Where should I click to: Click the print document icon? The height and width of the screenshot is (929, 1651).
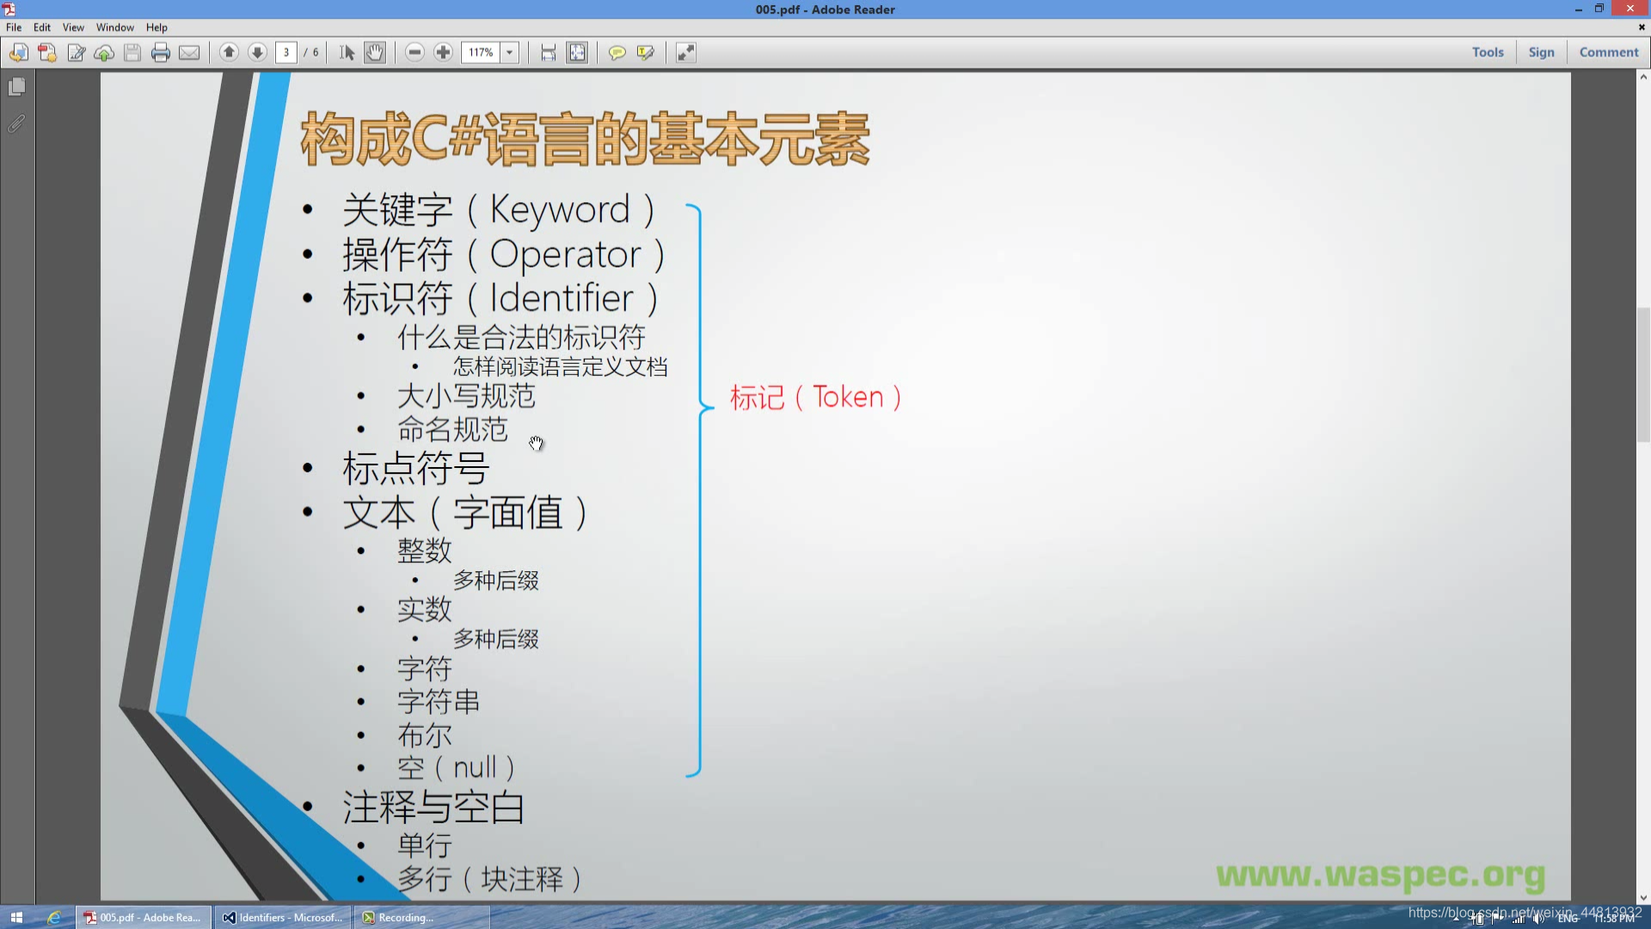click(161, 51)
